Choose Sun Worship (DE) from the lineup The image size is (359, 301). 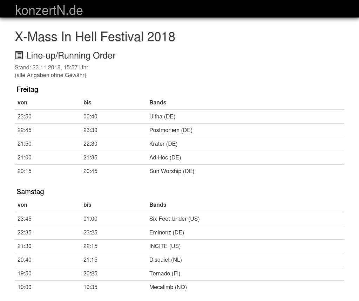point(171,171)
